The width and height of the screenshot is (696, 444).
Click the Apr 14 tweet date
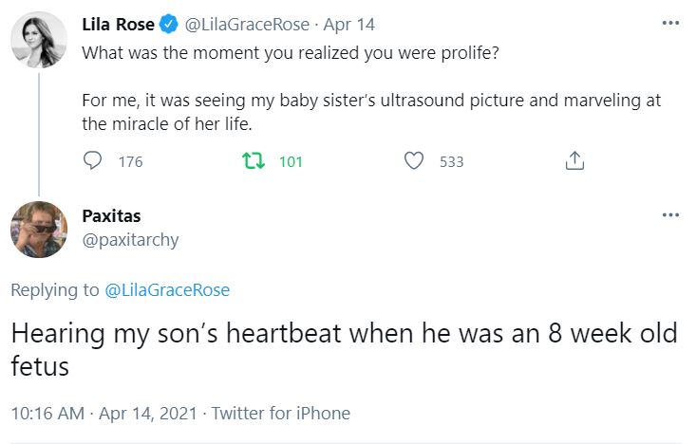pos(349,24)
